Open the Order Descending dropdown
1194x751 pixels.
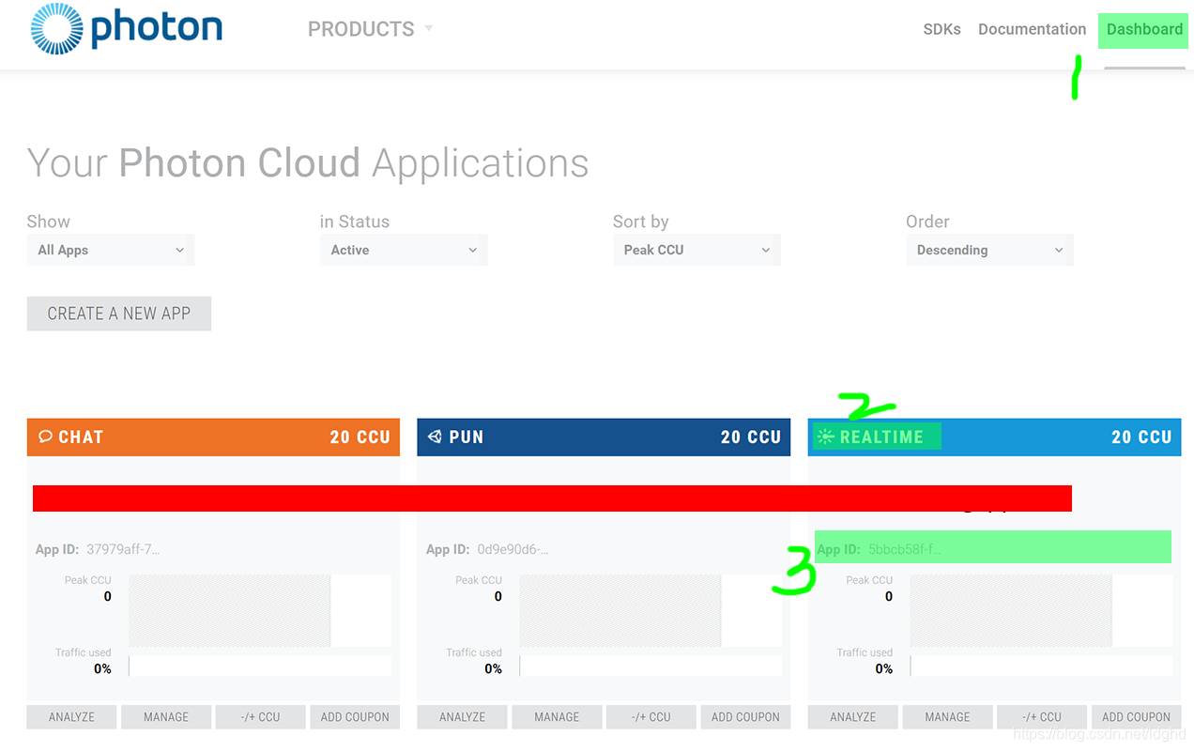point(989,250)
